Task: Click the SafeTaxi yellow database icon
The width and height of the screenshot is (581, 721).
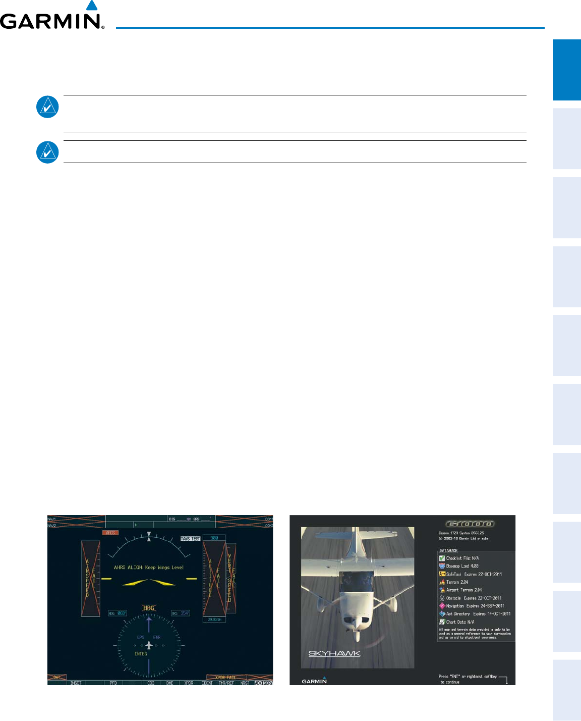Action: click(x=442, y=574)
